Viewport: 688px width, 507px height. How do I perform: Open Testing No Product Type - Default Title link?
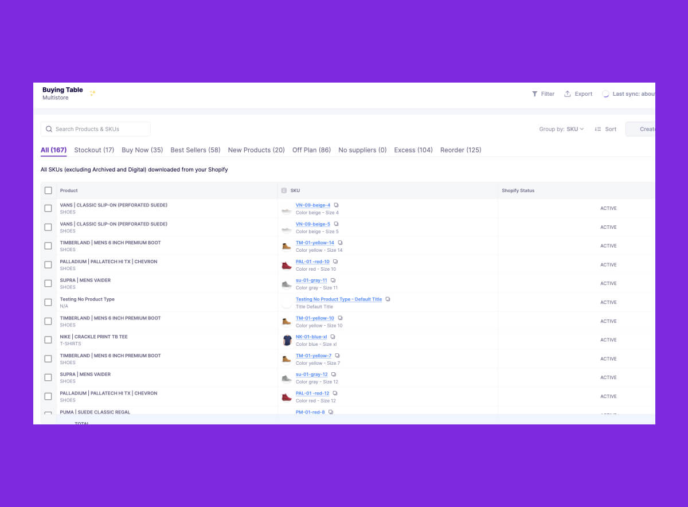pos(339,299)
